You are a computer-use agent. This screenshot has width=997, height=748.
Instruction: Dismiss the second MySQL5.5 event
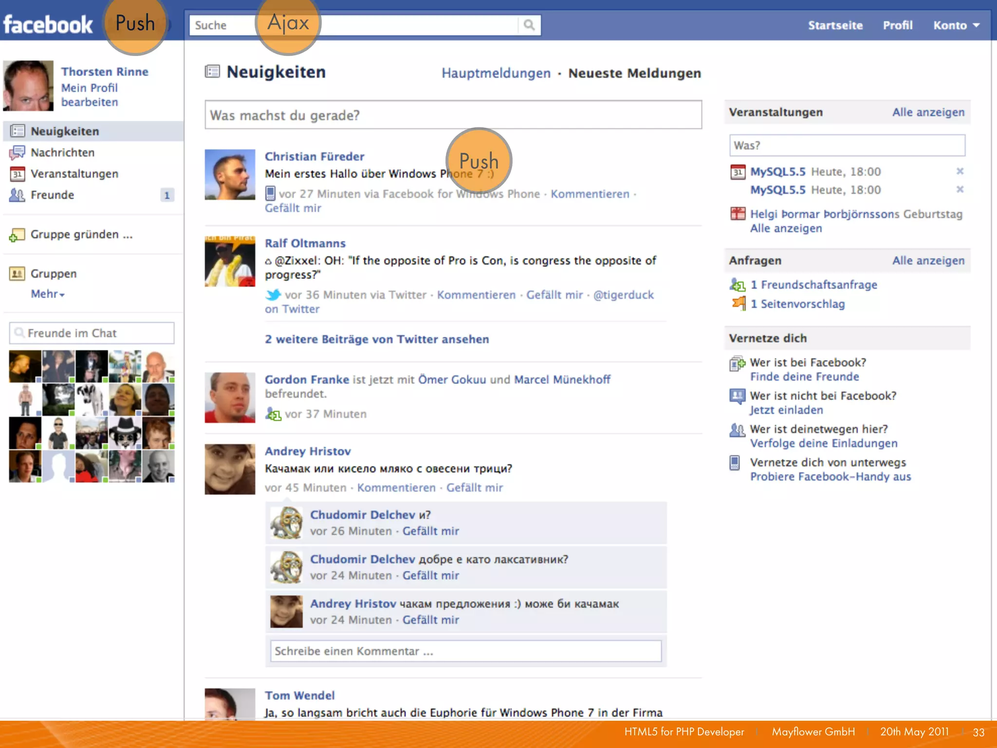click(960, 189)
